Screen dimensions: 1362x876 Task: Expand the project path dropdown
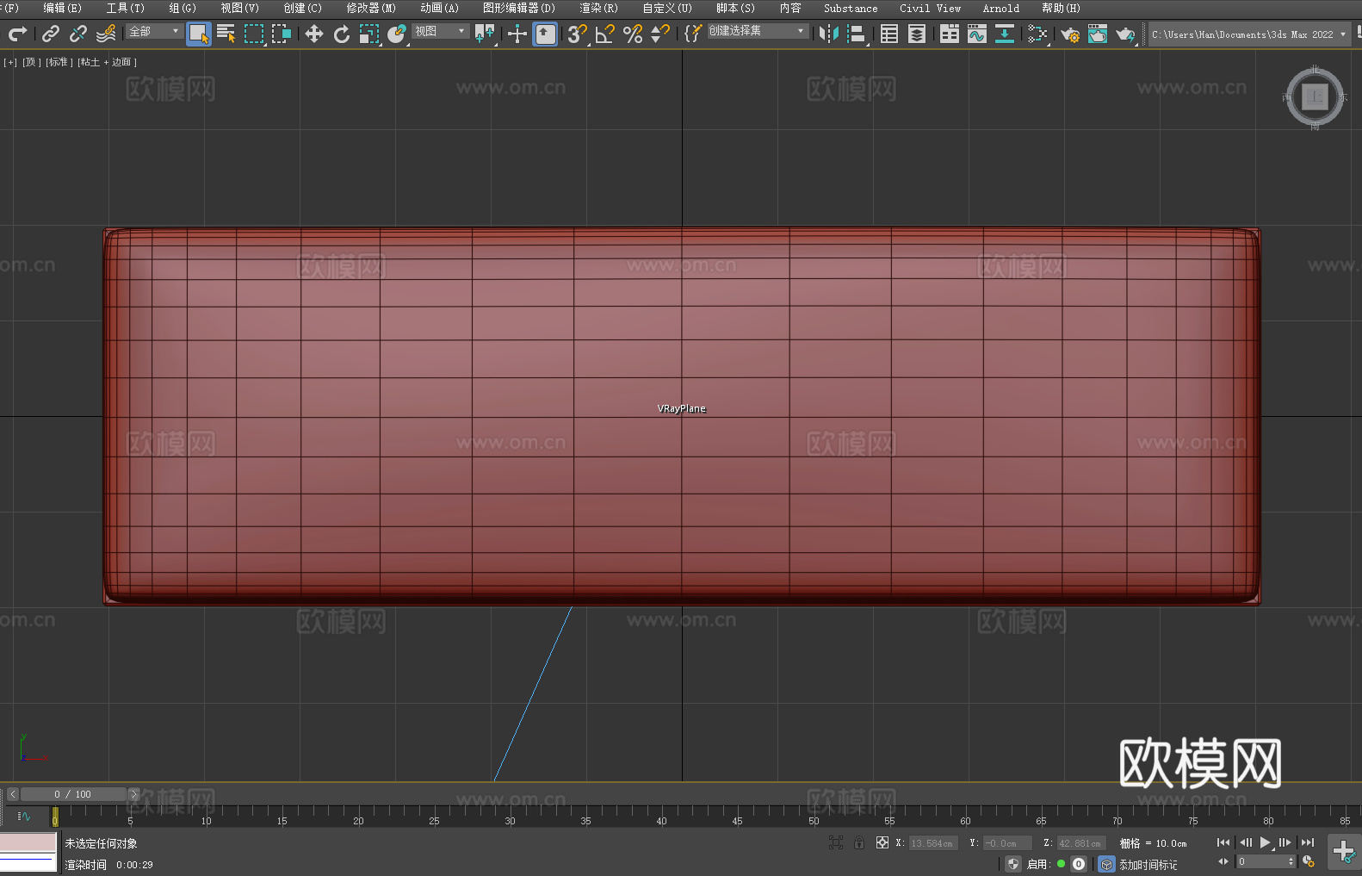pos(1342,34)
